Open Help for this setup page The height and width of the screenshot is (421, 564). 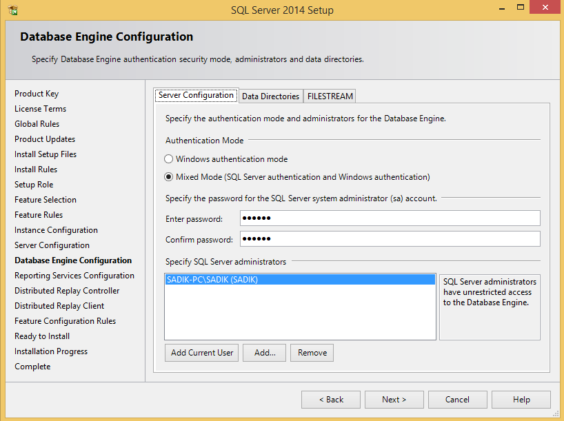click(x=521, y=400)
